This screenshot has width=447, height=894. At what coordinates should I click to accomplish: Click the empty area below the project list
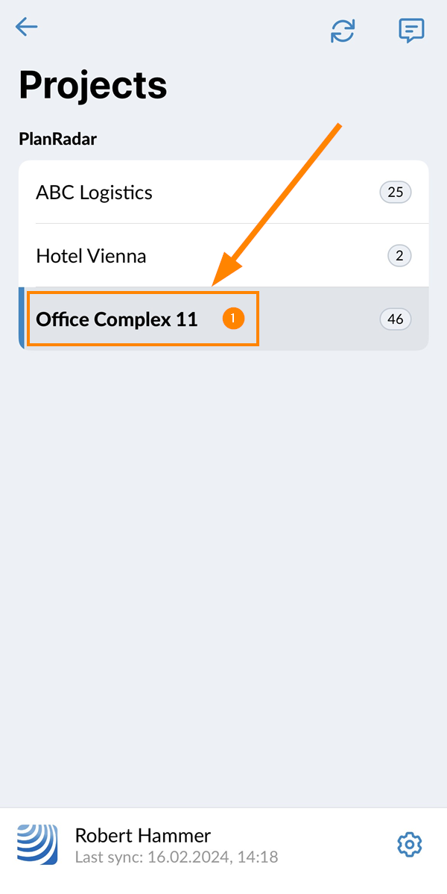223,560
